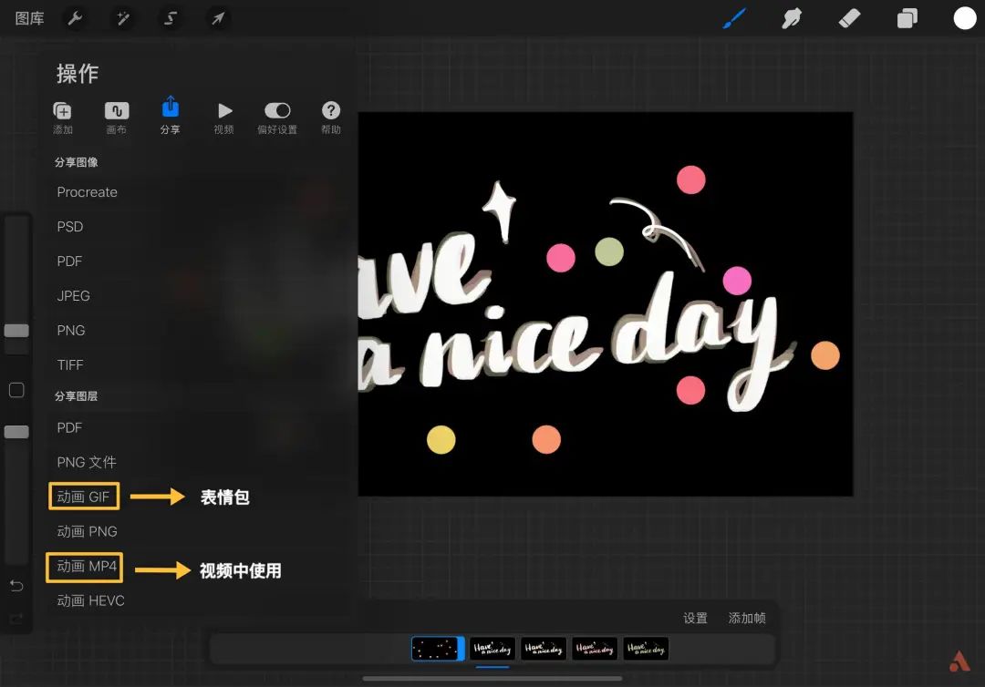Choose PDF under 分享图层
The image size is (985, 687).
click(x=69, y=427)
